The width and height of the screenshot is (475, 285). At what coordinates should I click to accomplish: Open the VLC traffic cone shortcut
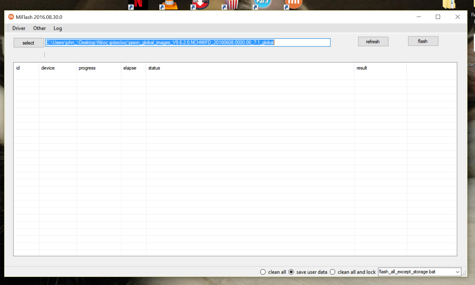click(169, 5)
